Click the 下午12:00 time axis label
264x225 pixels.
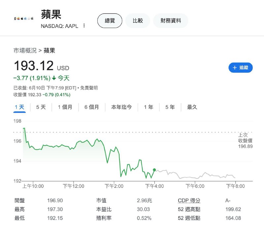73,186
